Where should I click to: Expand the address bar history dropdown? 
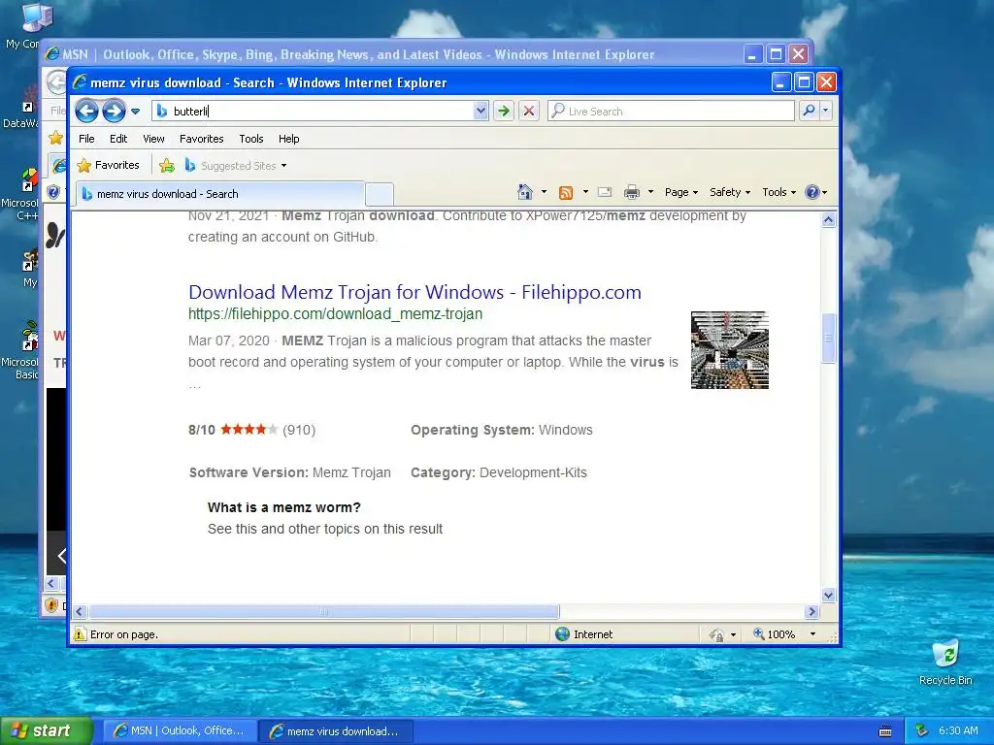pos(481,111)
